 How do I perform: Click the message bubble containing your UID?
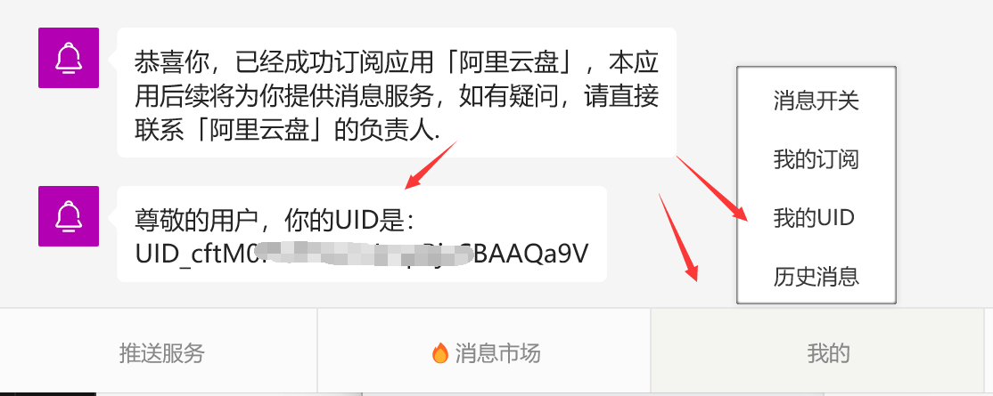pyautogui.click(x=362, y=234)
